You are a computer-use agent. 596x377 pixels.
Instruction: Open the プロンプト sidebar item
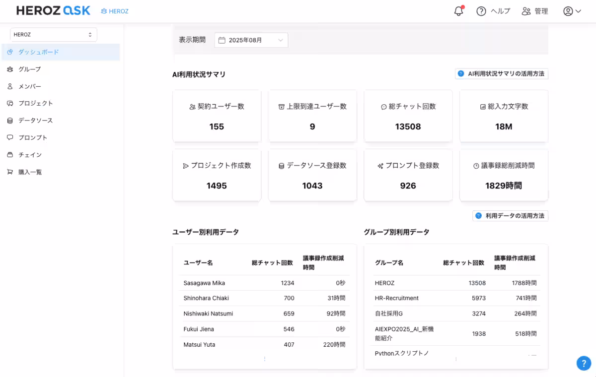33,137
